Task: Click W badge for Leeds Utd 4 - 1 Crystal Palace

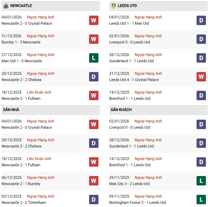Action: click(x=201, y=77)
